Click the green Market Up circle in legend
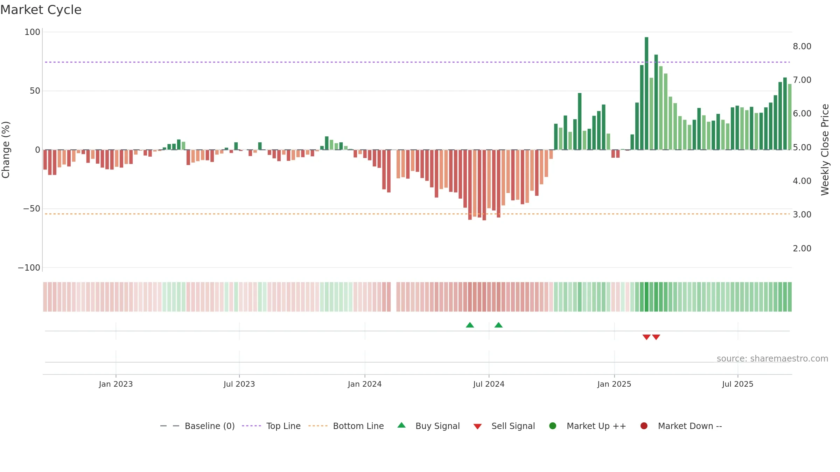 coord(553,426)
